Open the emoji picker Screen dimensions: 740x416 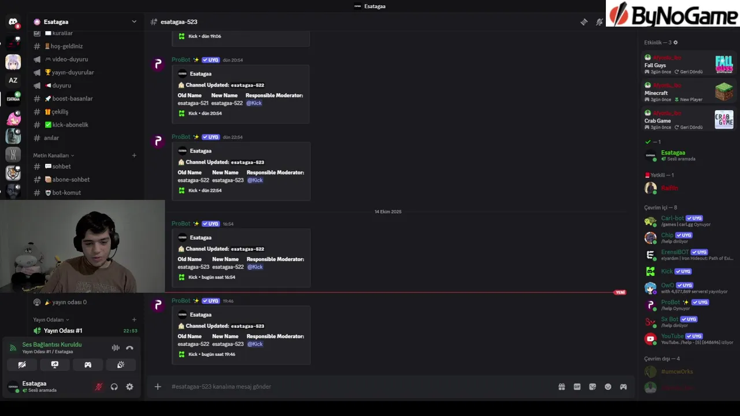[608, 387]
